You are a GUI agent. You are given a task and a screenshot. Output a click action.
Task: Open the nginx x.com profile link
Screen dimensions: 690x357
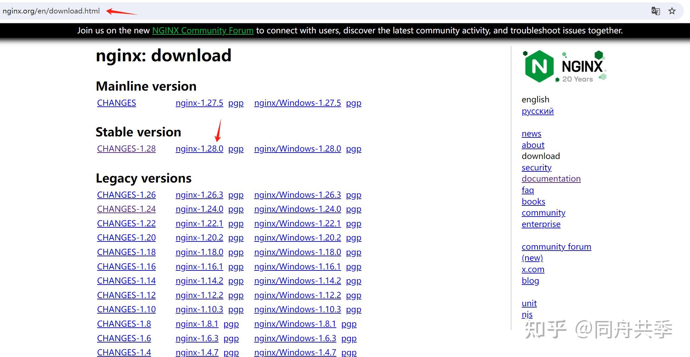[533, 269]
